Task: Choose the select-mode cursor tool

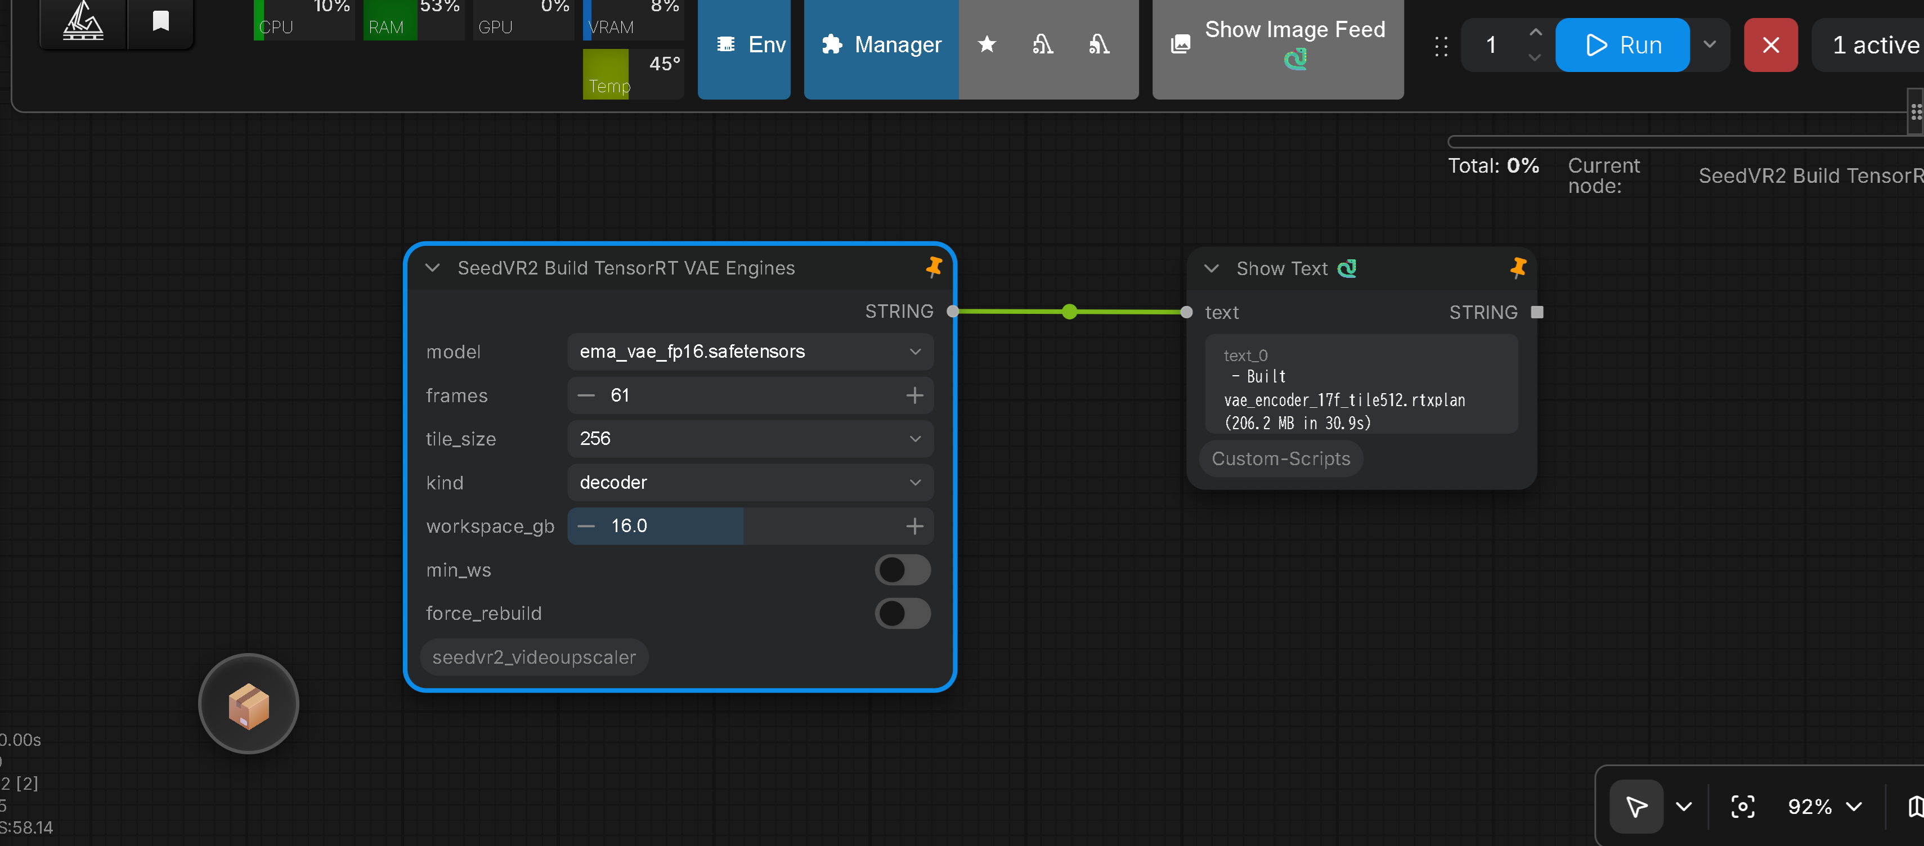Action: point(1636,807)
